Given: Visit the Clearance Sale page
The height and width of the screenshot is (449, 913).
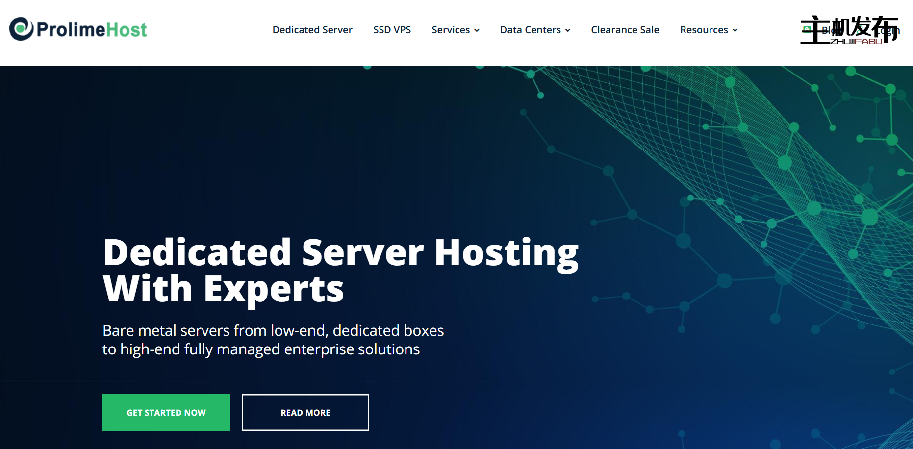Looking at the screenshot, I should [625, 30].
